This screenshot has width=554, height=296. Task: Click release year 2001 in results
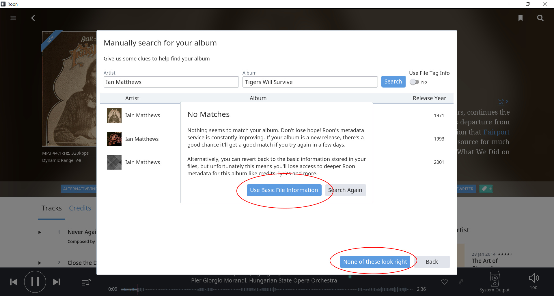click(x=439, y=162)
